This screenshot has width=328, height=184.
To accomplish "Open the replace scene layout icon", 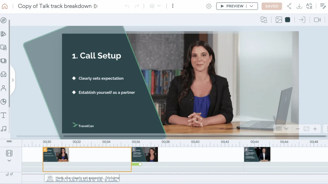I will (x=264, y=20).
